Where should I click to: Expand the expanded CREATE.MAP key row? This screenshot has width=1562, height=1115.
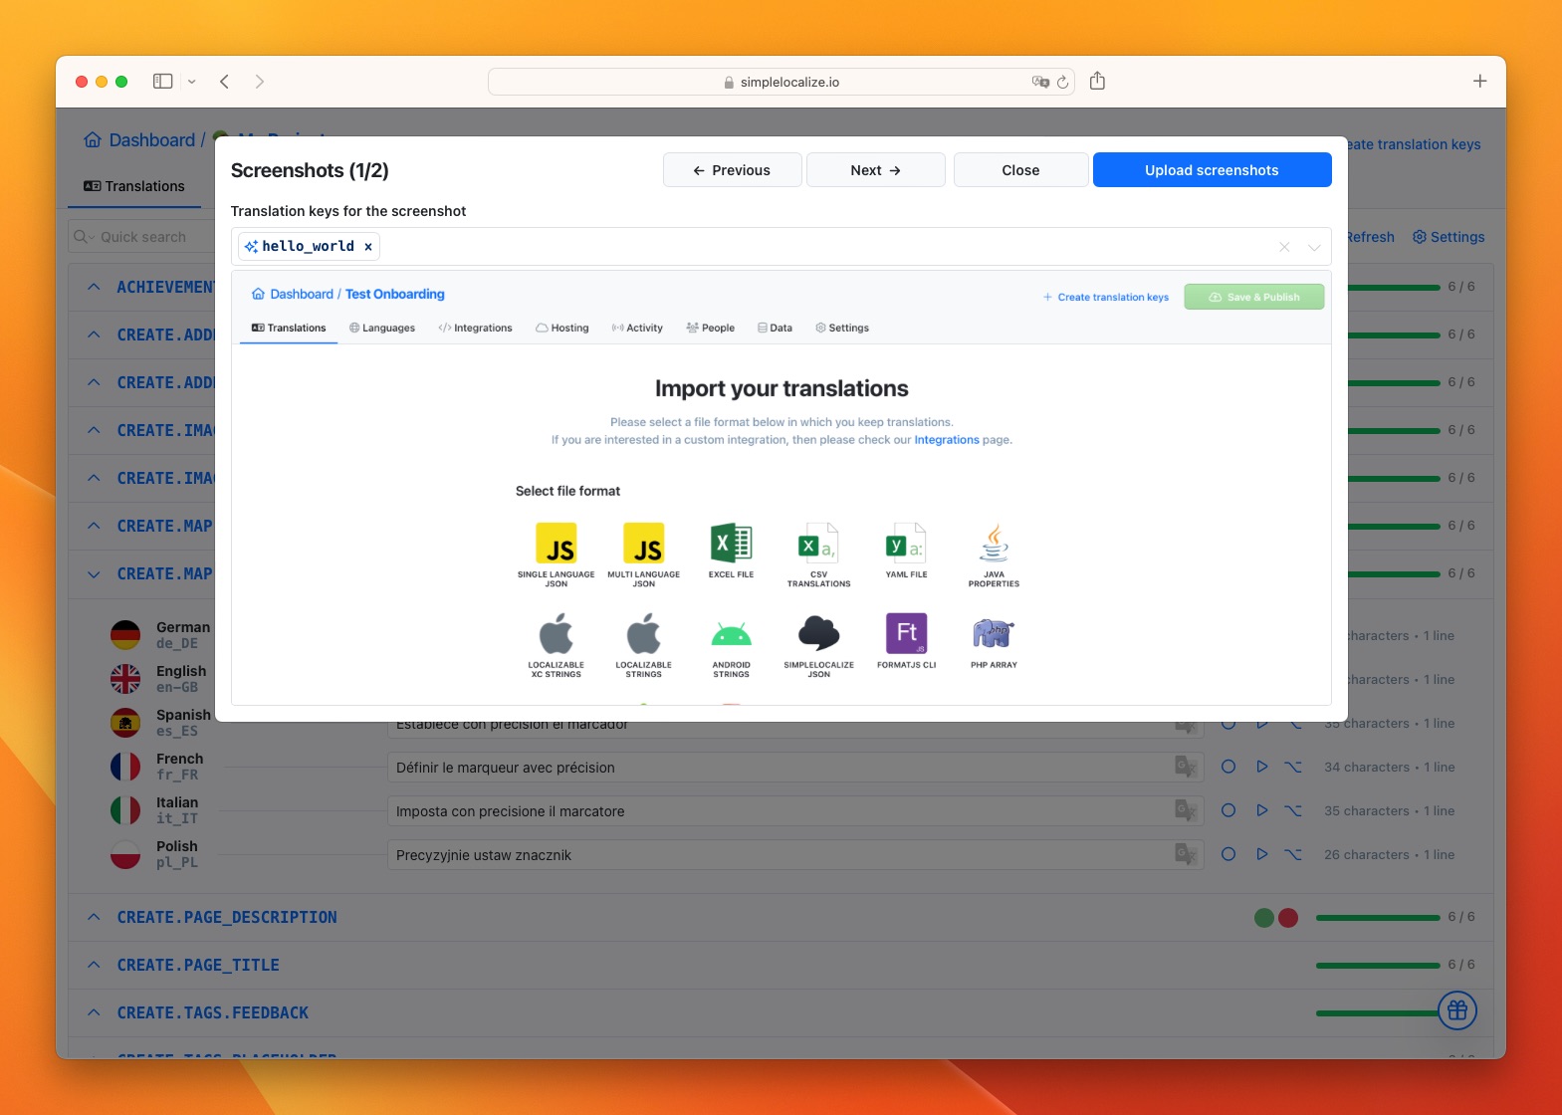pyautogui.click(x=94, y=573)
